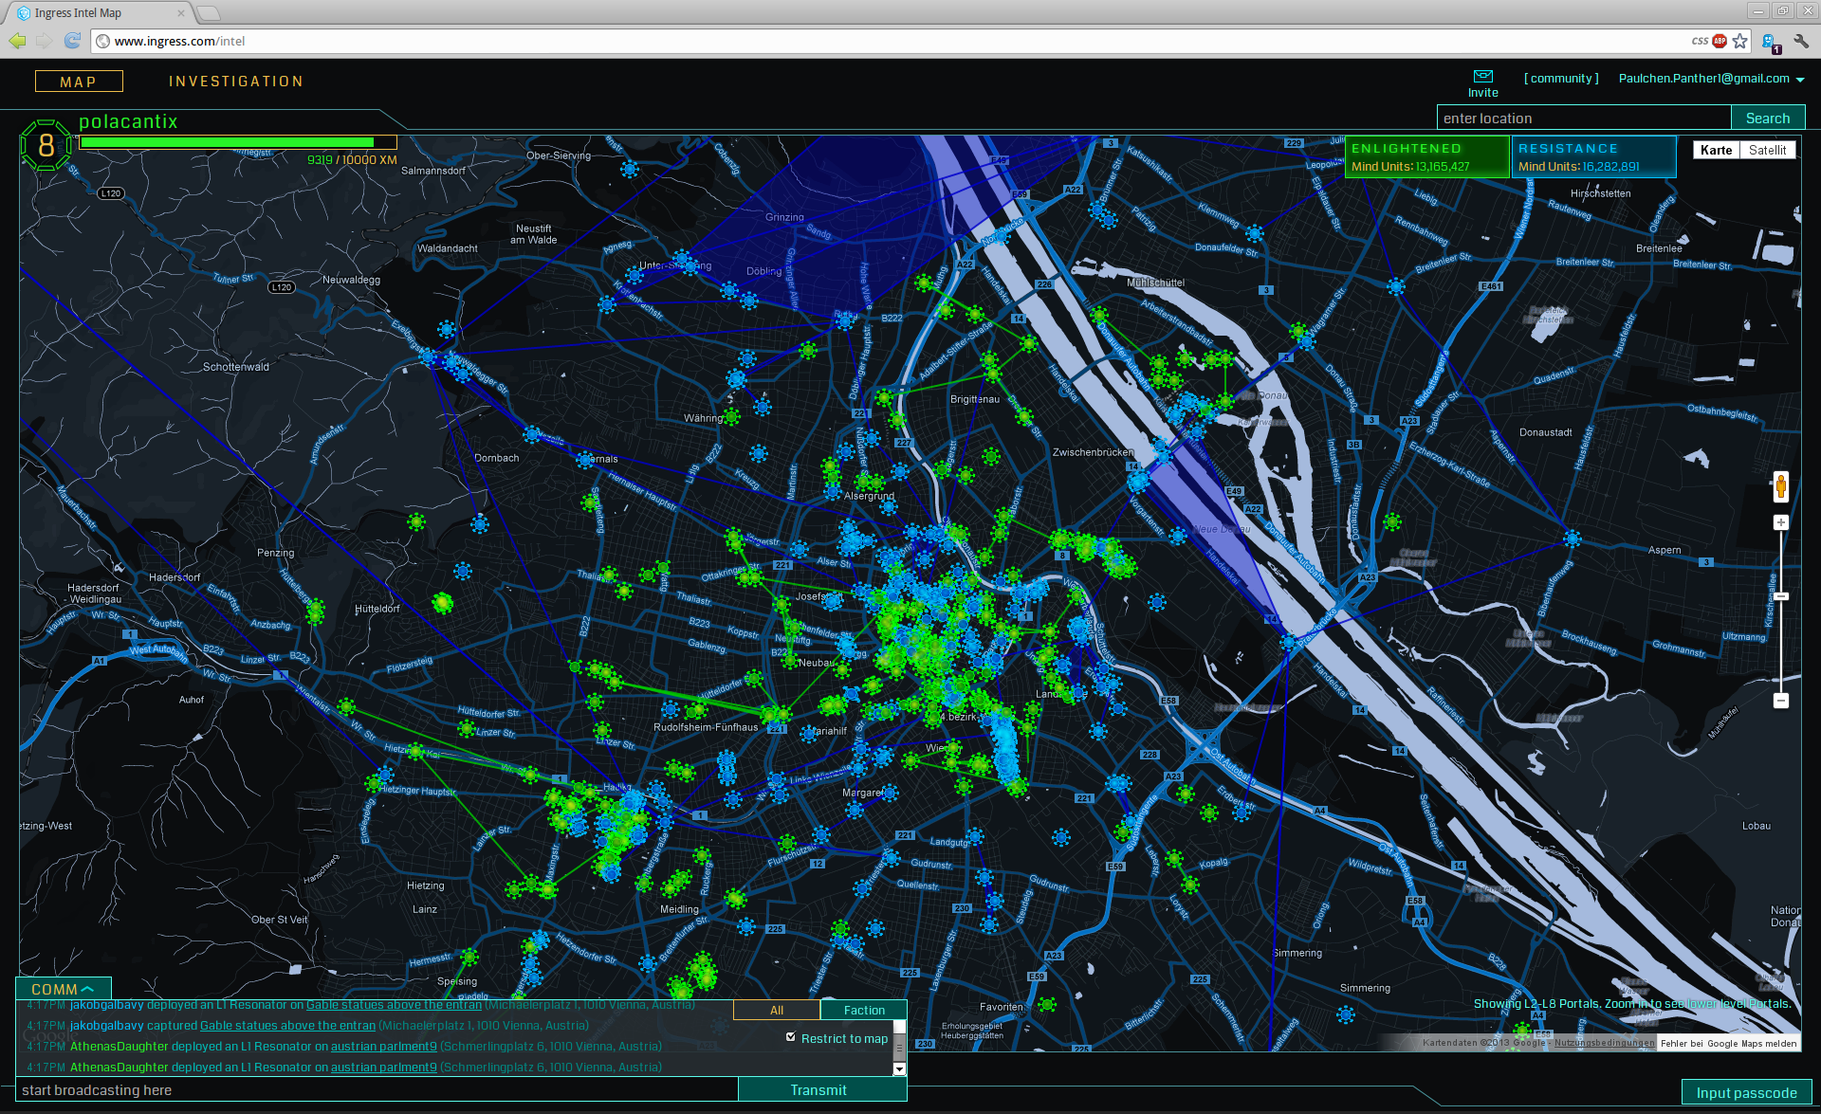The width and height of the screenshot is (1821, 1114).
Task: Bookmark this page with the star icon
Action: [1739, 41]
